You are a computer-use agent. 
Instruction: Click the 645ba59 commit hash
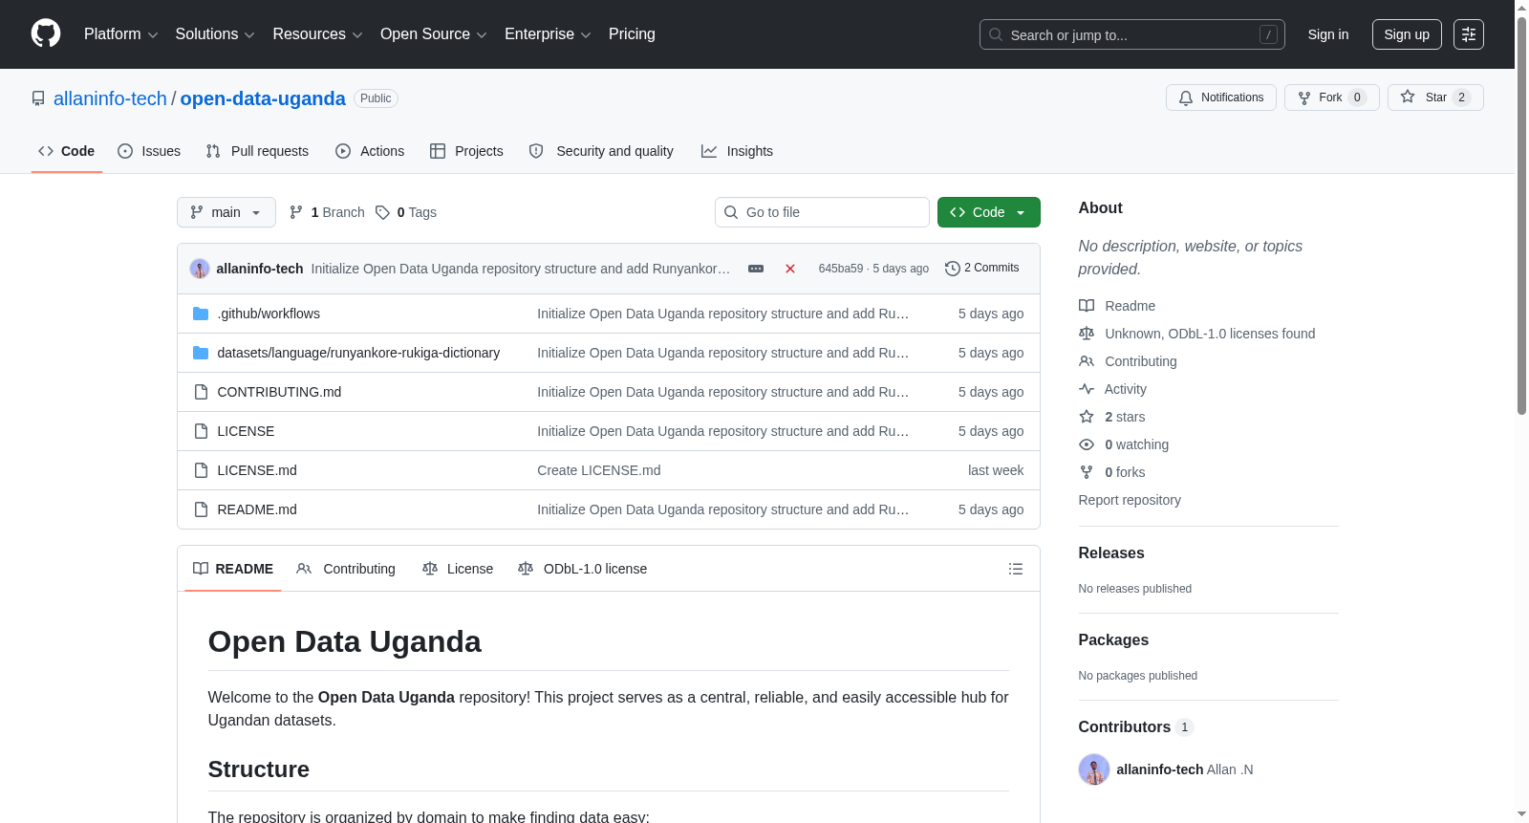(841, 269)
